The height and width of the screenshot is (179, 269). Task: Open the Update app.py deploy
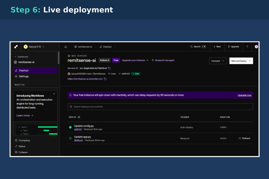pos(82,137)
